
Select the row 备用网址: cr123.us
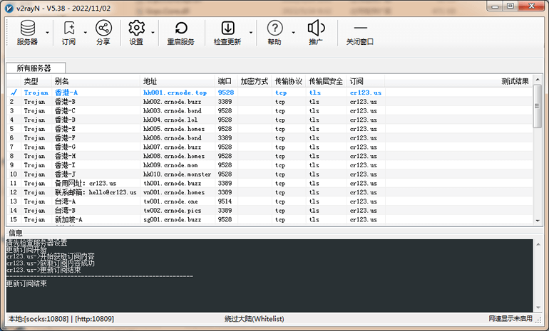coord(270,184)
